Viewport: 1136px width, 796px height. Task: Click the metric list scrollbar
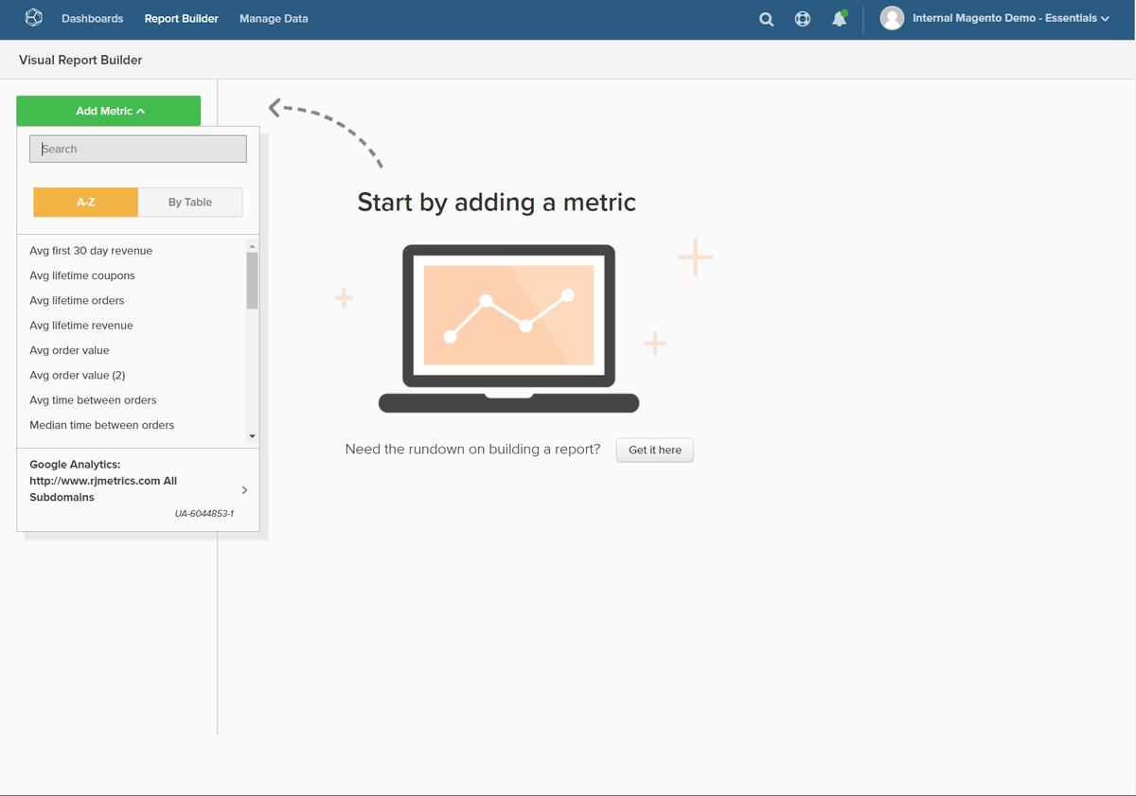252,280
